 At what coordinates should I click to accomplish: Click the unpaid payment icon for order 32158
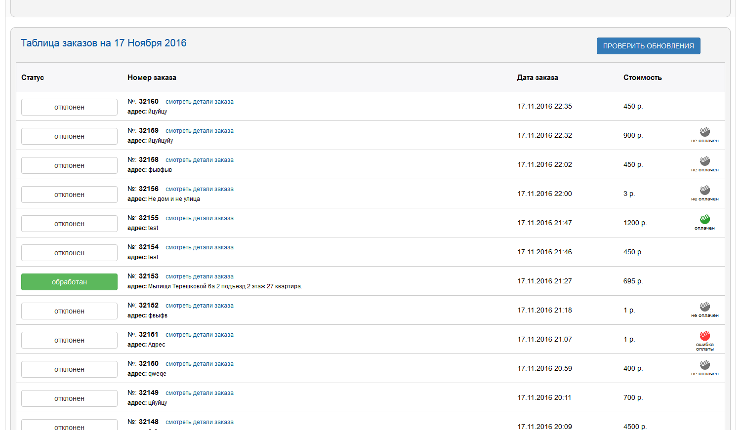pos(705,161)
